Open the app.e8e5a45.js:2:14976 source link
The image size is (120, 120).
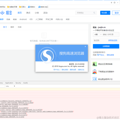[14, 108]
